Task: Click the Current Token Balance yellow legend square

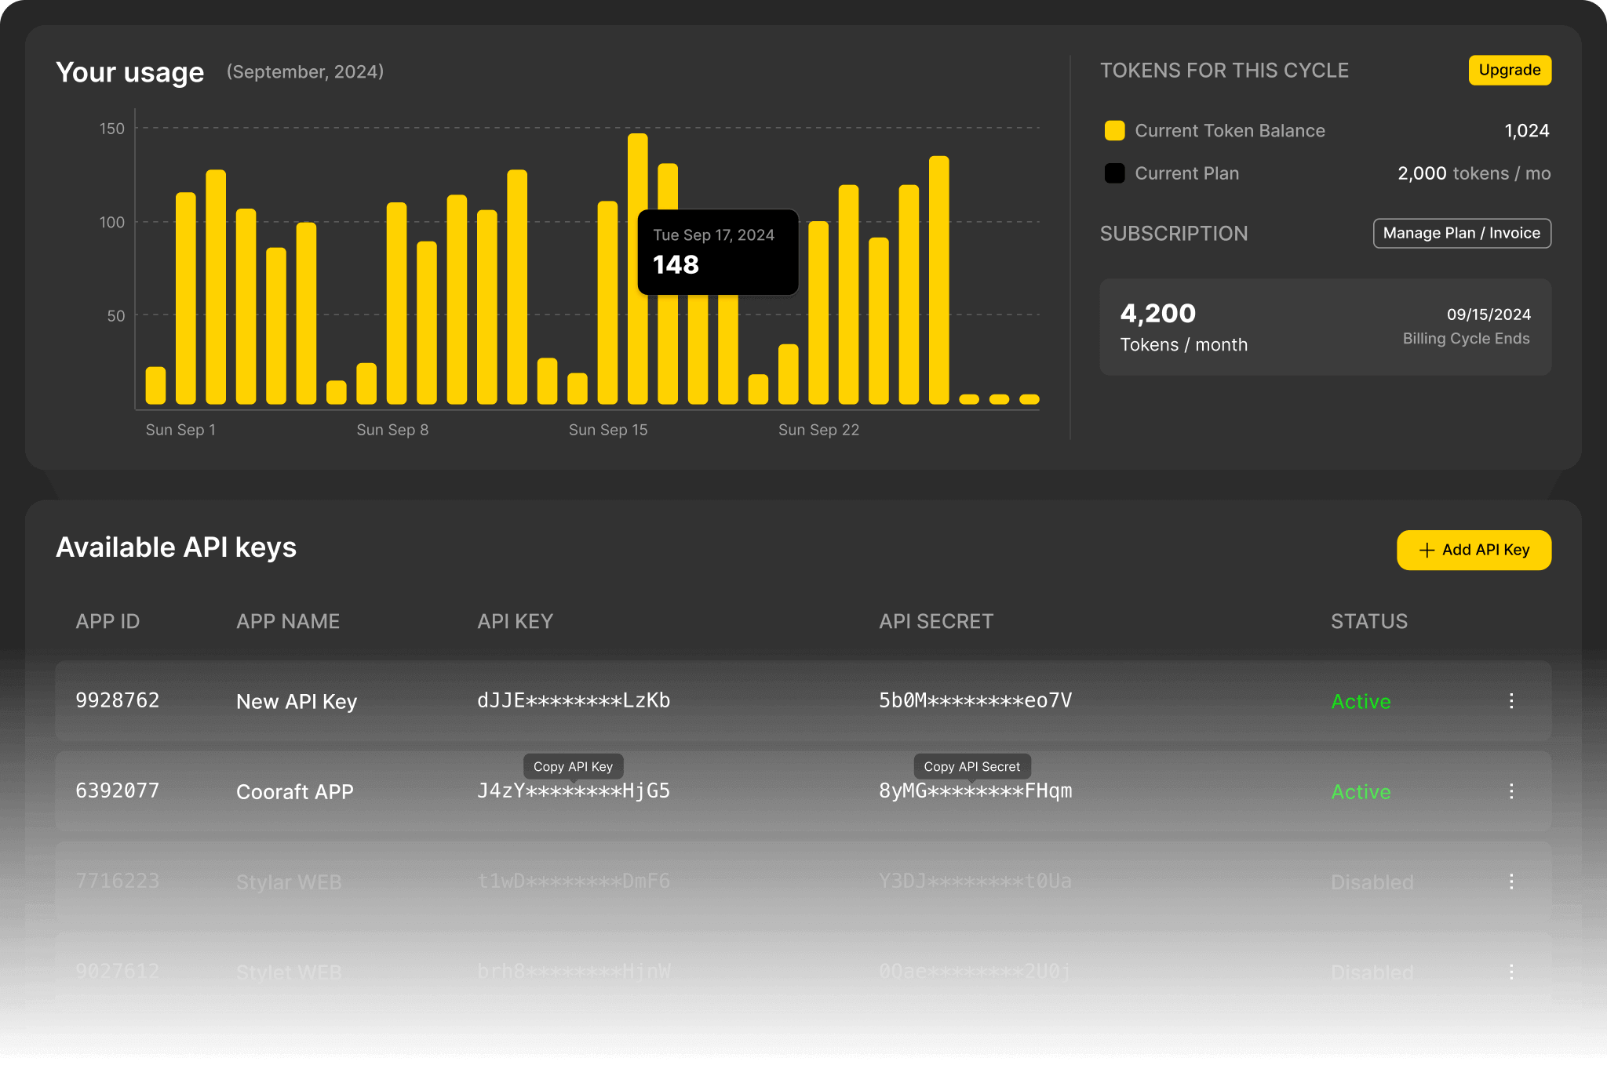Action: tap(1113, 130)
